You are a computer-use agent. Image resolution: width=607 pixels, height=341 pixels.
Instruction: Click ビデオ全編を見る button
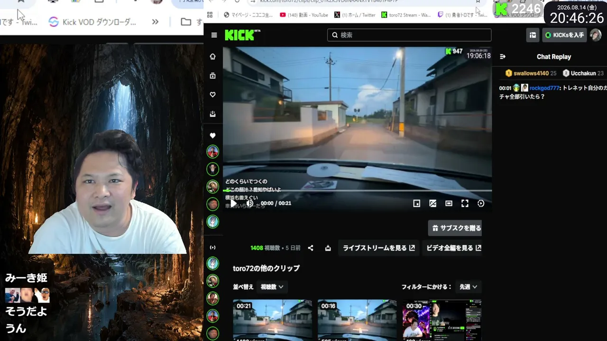453,248
